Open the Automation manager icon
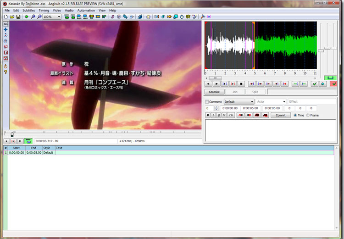The width and height of the screenshot is (344, 239). pos(140,17)
